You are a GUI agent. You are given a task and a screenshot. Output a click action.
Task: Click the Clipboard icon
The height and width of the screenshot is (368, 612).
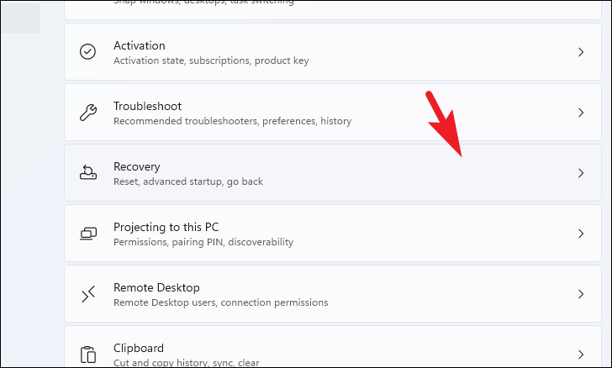(88, 355)
